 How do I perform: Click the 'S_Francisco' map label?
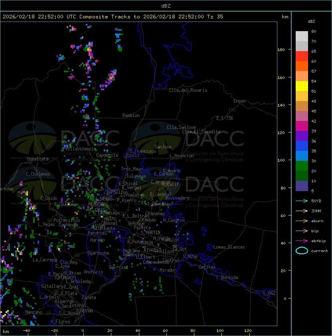pyautogui.click(x=143, y=151)
